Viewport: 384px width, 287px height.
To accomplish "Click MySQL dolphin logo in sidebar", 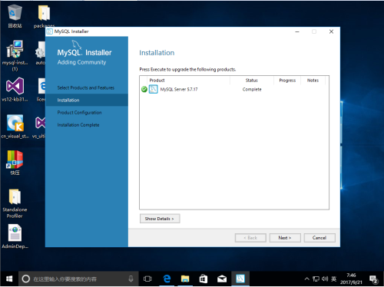I will (x=76, y=45).
